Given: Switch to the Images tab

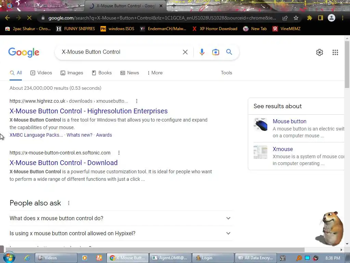Looking at the screenshot, I should (72, 73).
